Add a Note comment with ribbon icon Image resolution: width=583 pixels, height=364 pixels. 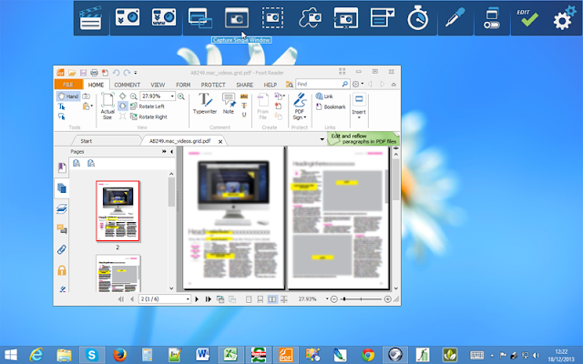229,104
